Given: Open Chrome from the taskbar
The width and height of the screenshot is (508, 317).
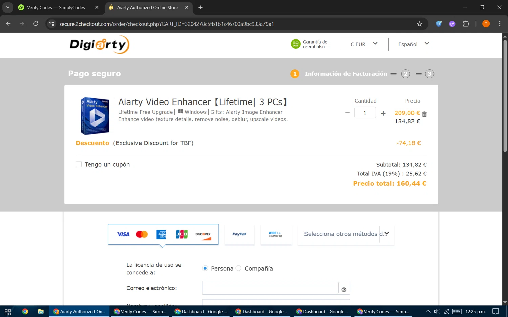Looking at the screenshot, I should pos(25,312).
